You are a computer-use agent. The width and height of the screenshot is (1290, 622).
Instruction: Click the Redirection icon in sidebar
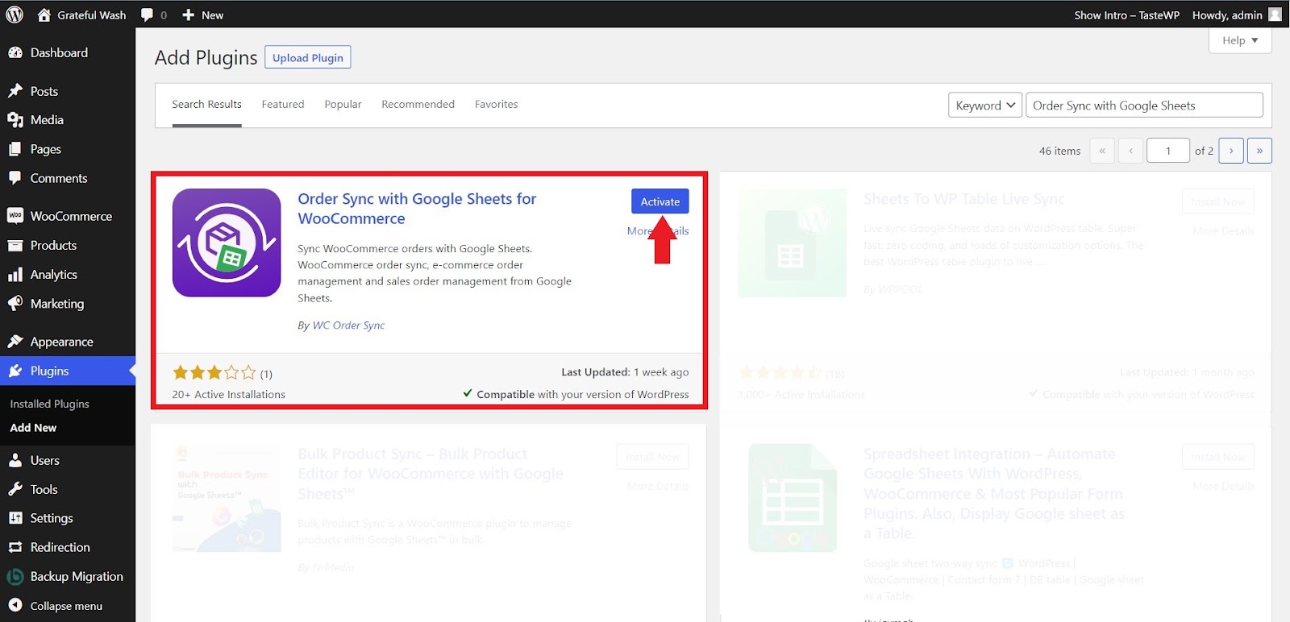click(x=15, y=547)
